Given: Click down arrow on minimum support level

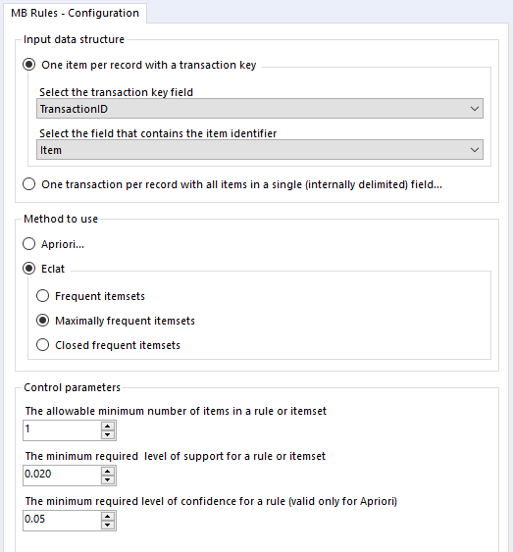Looking at the screenshot, I should (x=107, y=479).
